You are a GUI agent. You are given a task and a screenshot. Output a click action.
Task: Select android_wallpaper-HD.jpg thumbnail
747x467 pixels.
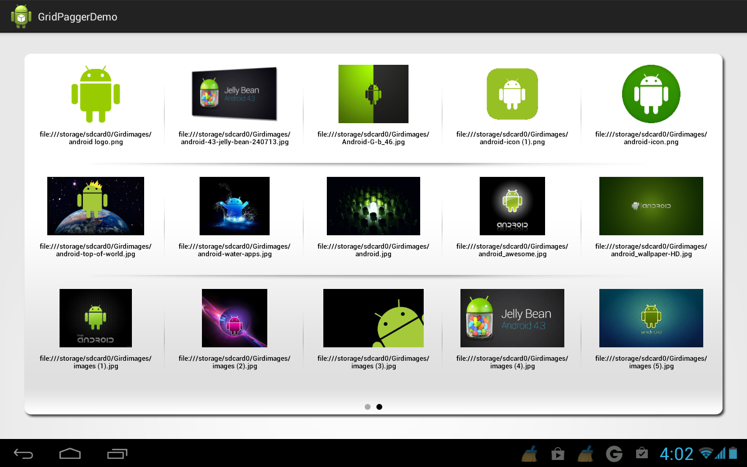coord(651,206)
